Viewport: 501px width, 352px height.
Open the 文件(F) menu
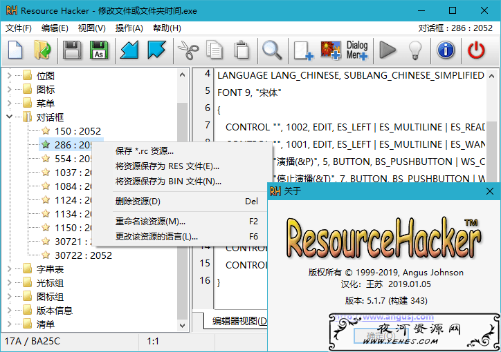click(18, 28)
